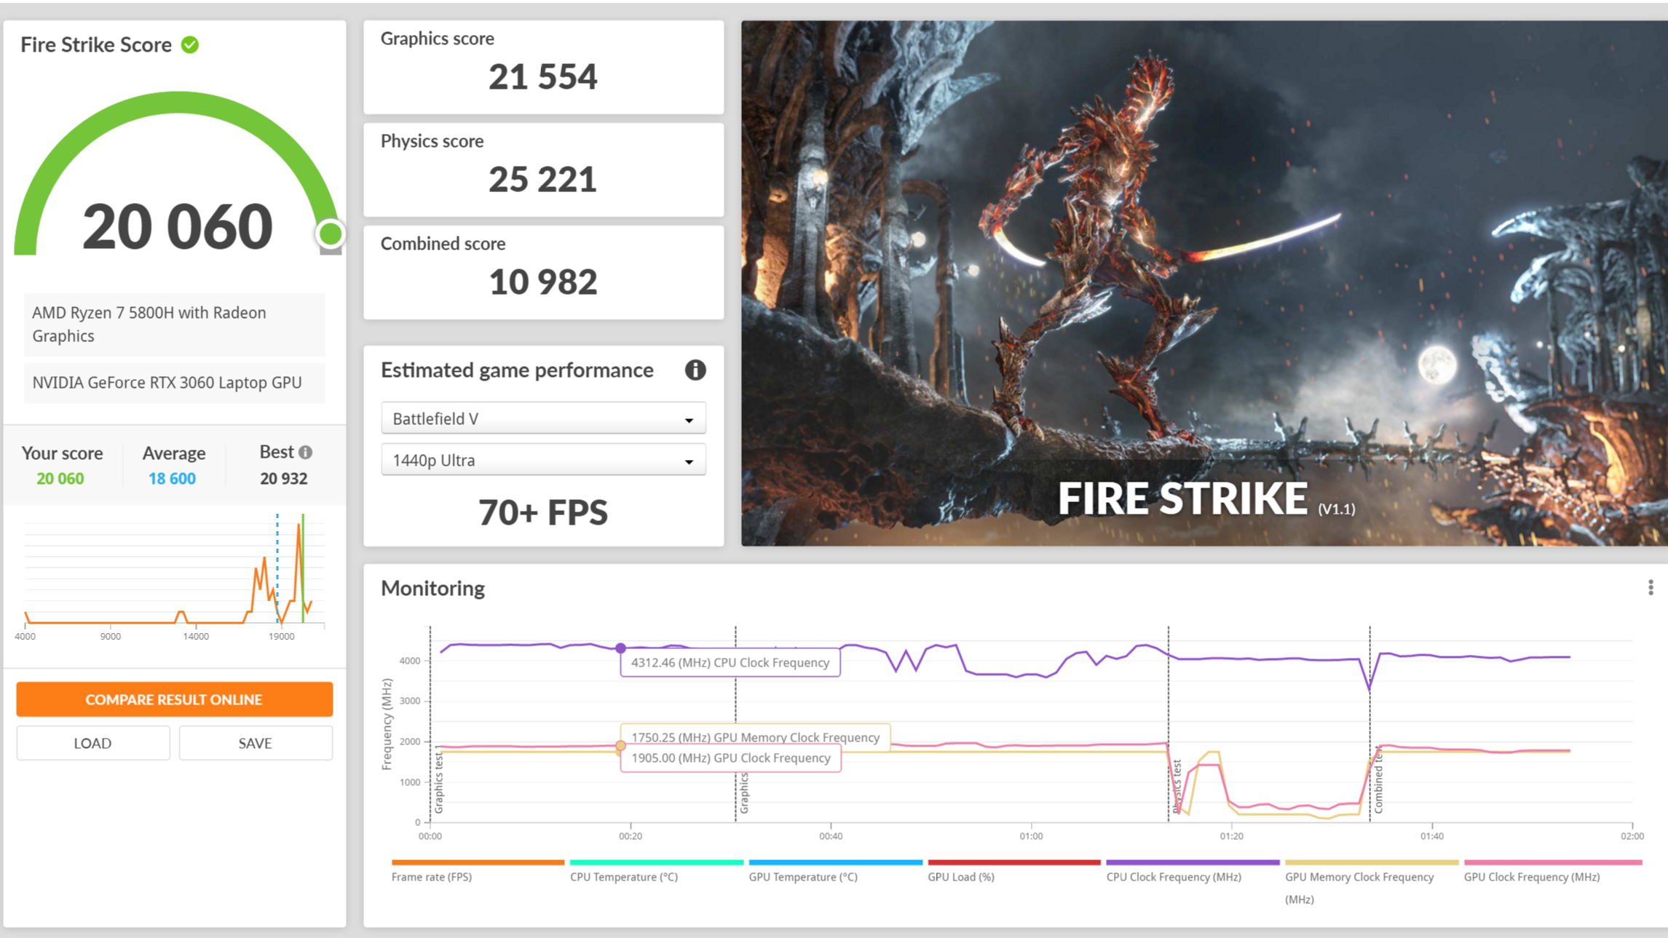Viewport: 1668px width, 938px height.
Task: Click the SAVE button
Action: tap(255, 743)
